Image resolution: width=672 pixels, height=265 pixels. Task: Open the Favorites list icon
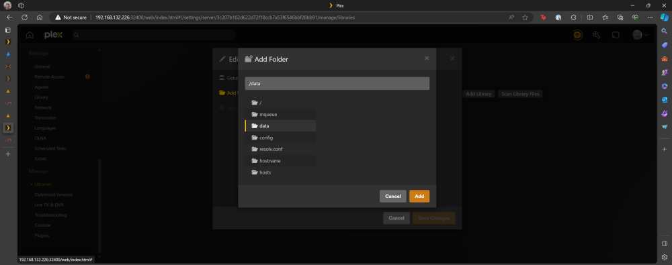pos(605,17)
